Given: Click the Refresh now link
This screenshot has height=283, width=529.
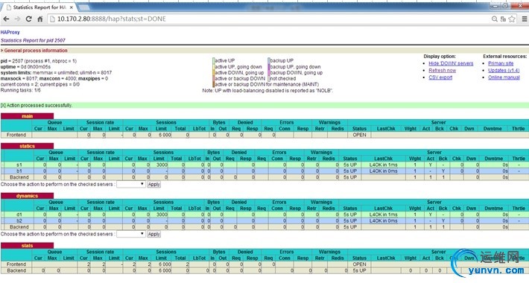Looking at the screenshot, I should pos(442,71).
